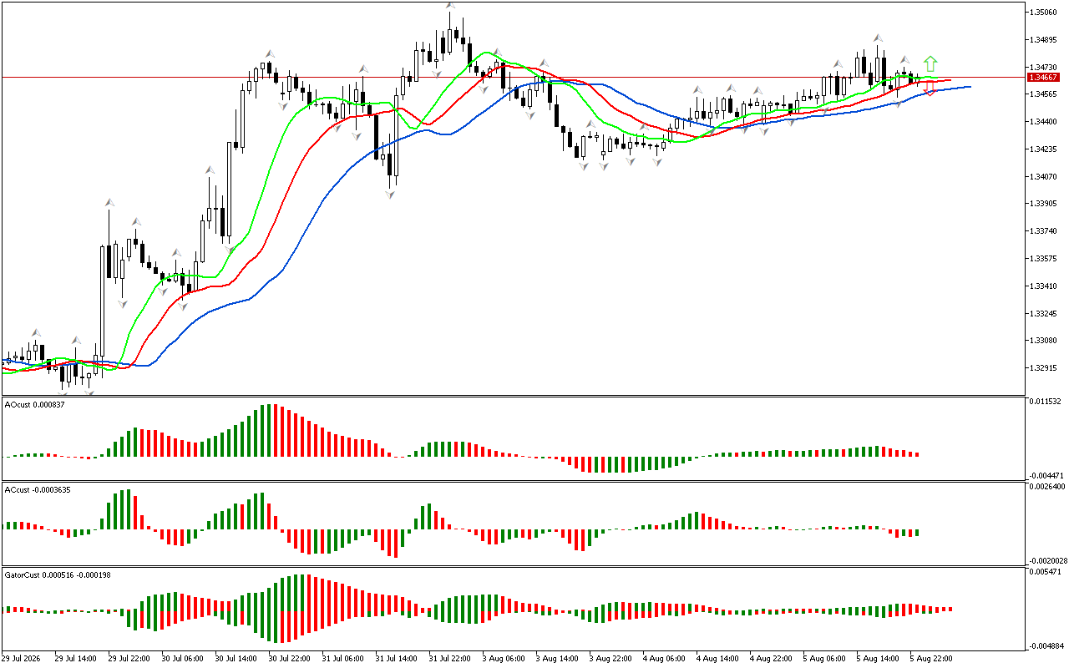Click the 1.34235 price scale label
1069x668 pixels.
pos(1045,149)
